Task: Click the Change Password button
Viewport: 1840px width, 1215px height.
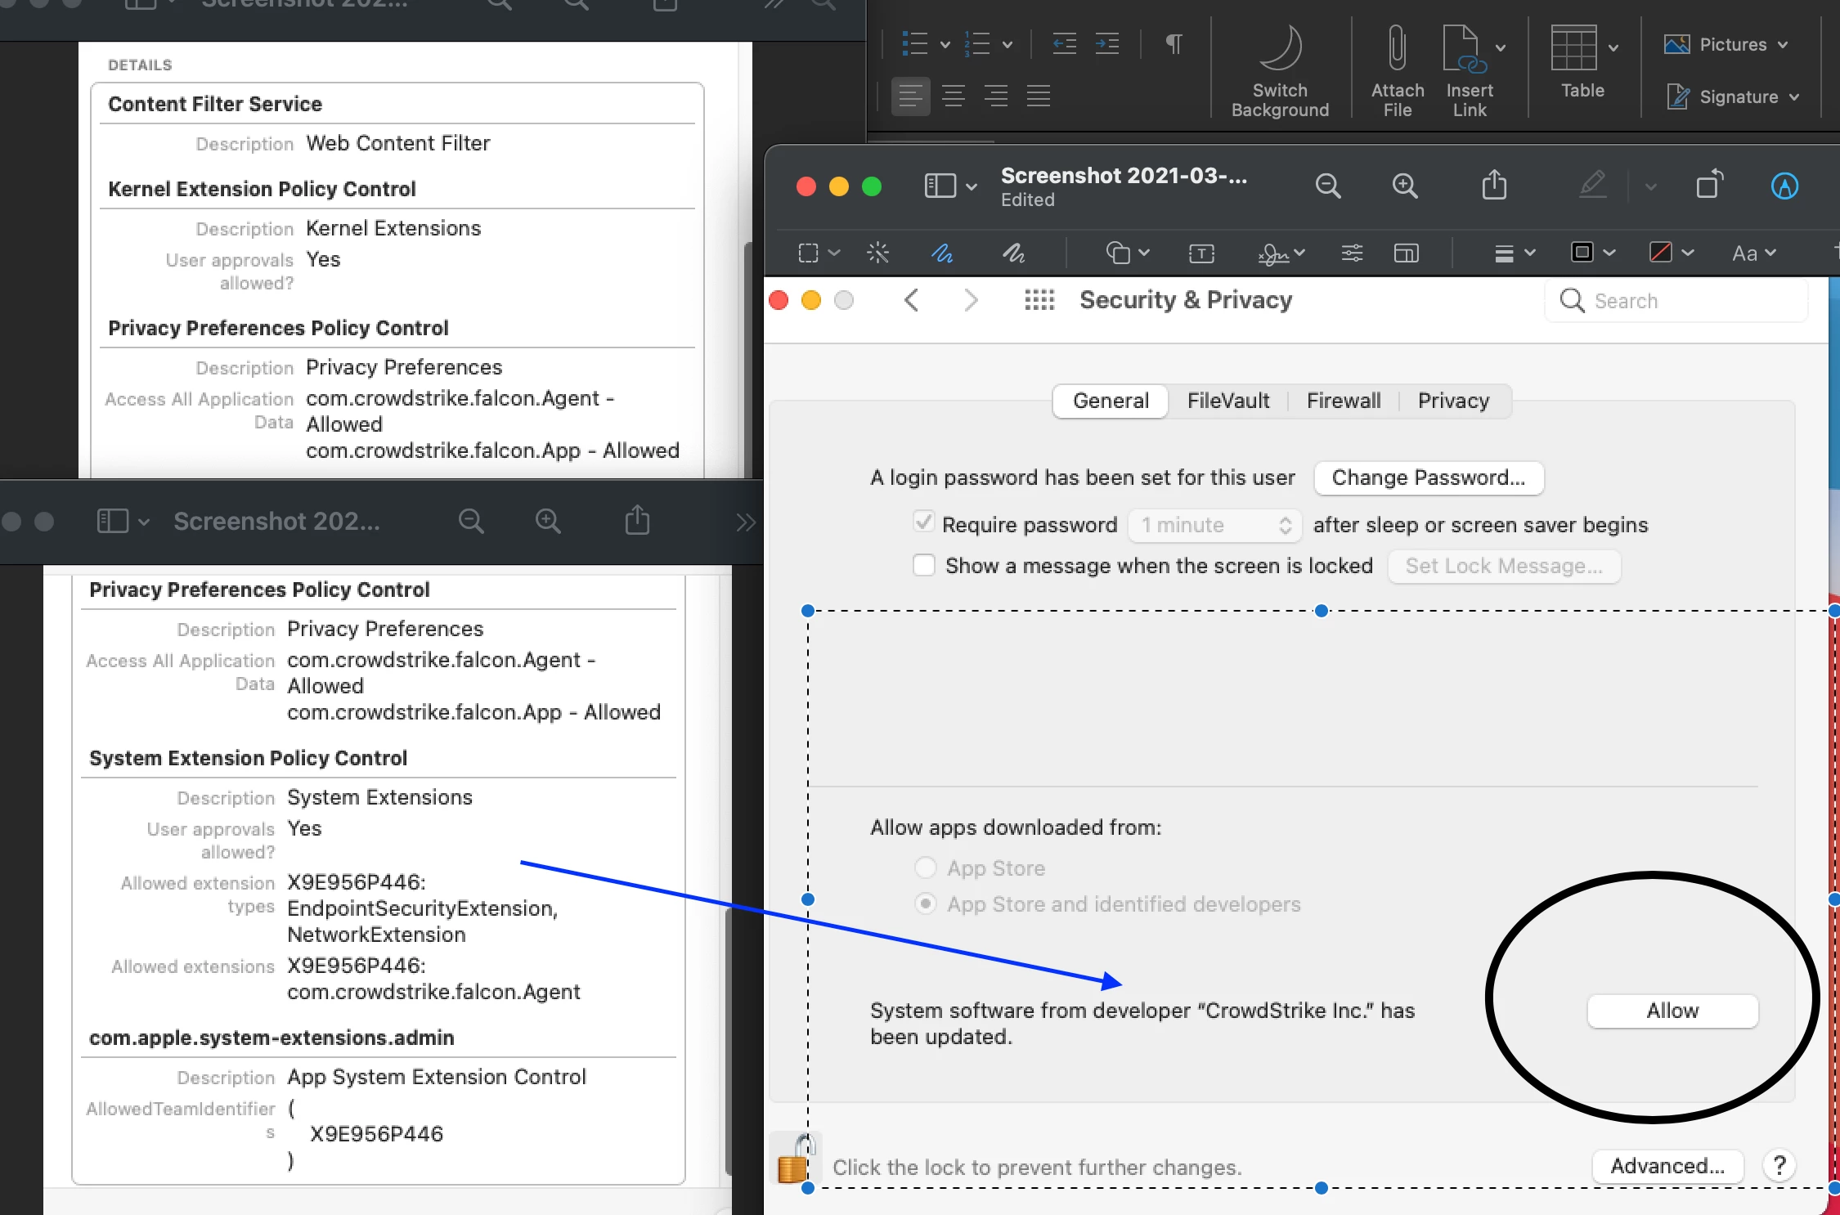Action: [1428, 477]
